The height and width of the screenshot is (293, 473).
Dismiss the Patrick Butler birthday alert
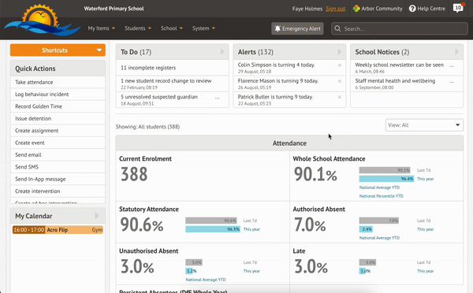tap(340, 97)
